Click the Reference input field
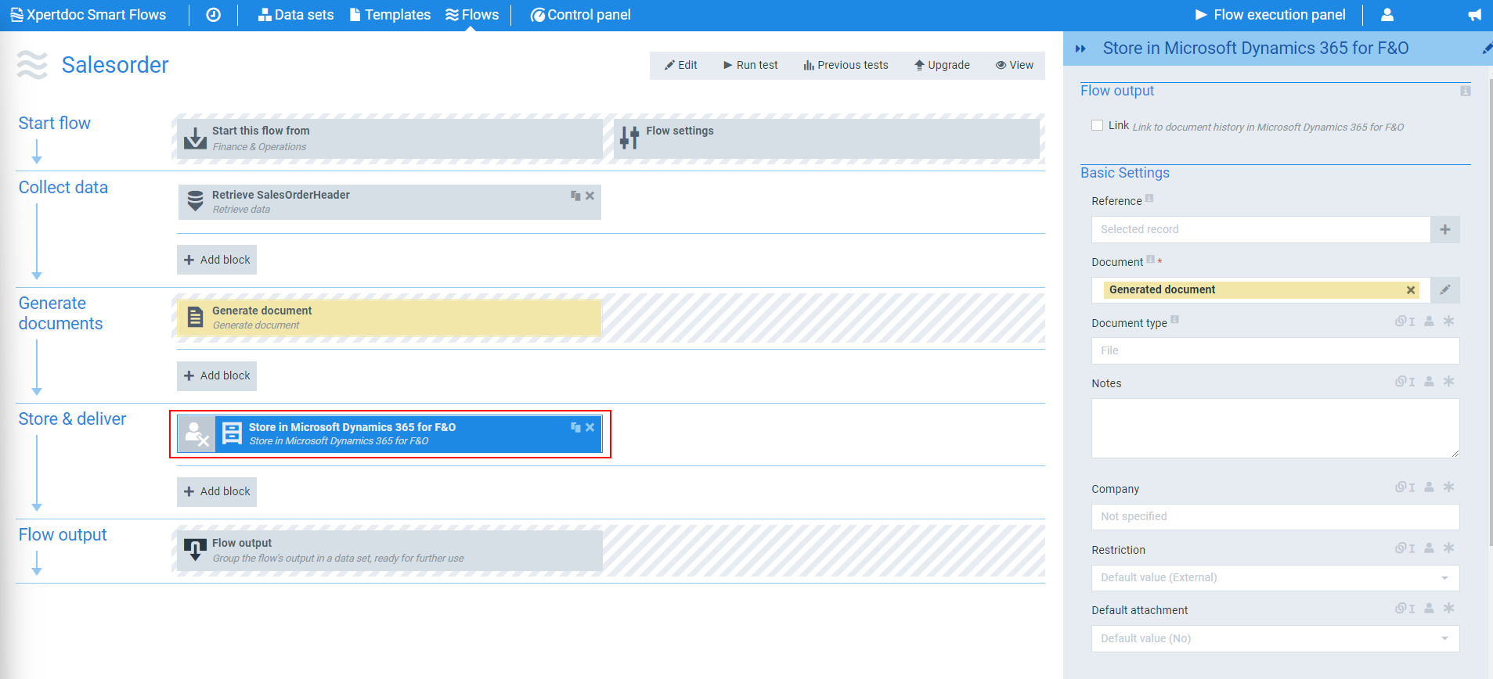 click(x=1260, y=229)
